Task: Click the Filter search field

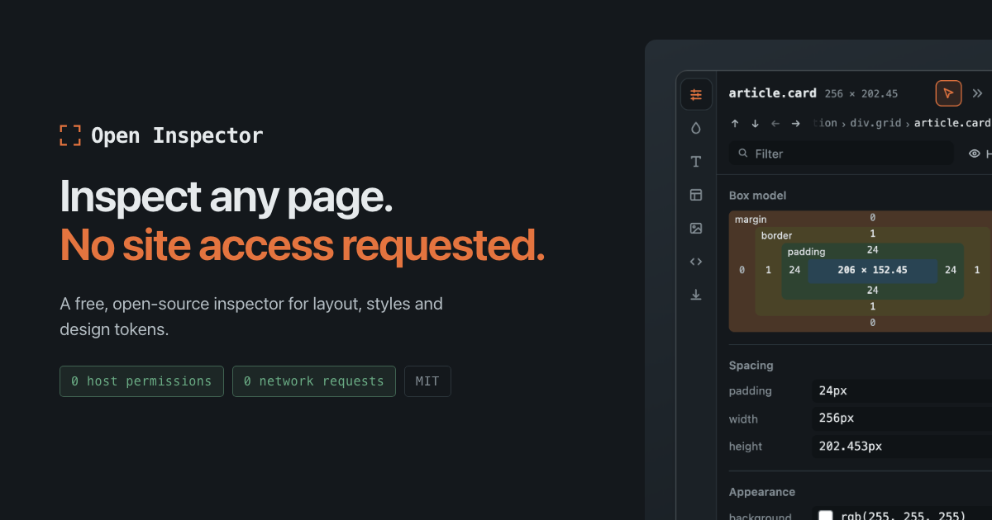Action: 841,154
